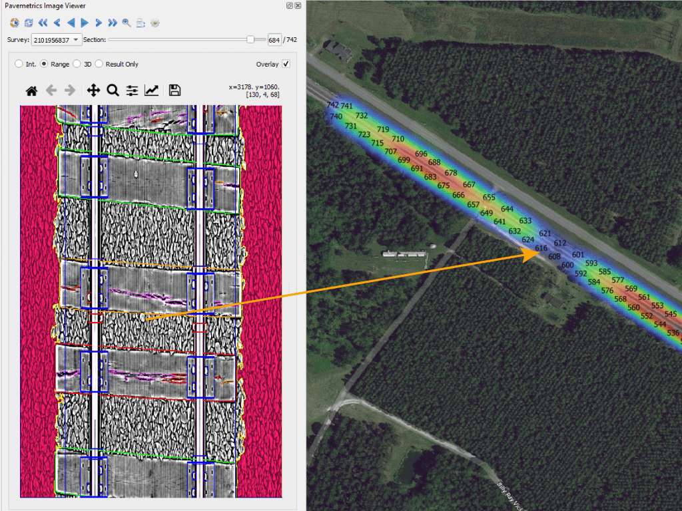682x511 pixels.
Task: Activate the Zoom magnifier tool
Action: [113, 90]
